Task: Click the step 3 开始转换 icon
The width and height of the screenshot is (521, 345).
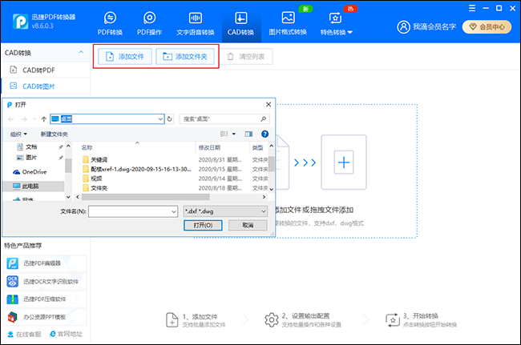Action: tap(393, 320)
